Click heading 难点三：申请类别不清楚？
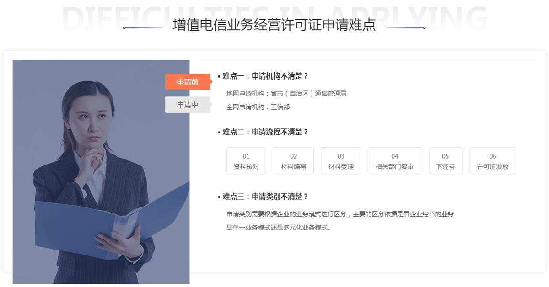Image resolution: width=549 pixels, height=287 pixels. pyautogui.click(x=263, y=197)
